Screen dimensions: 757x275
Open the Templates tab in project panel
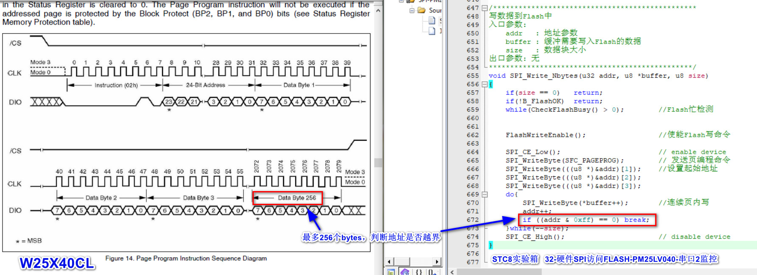coord(432,272)
